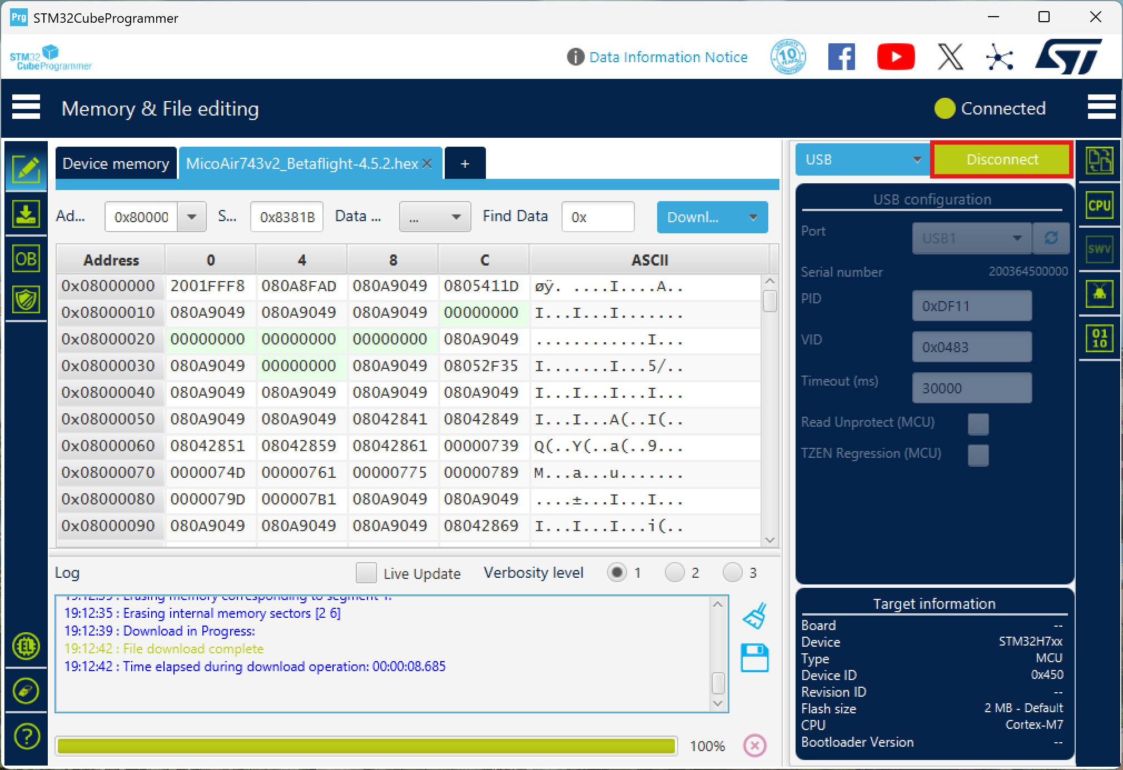
Task: Click the Find Data input field
Action: tap(598, 217)
